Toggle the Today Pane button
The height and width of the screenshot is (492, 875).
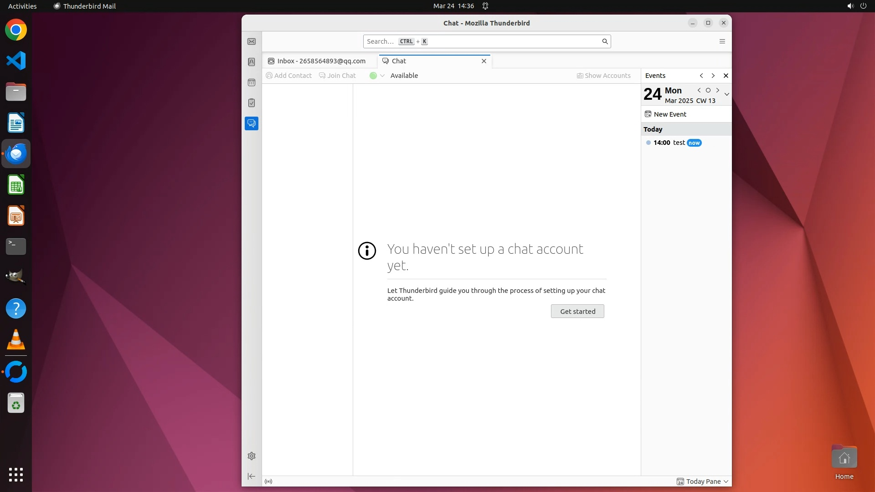[699, 482]
